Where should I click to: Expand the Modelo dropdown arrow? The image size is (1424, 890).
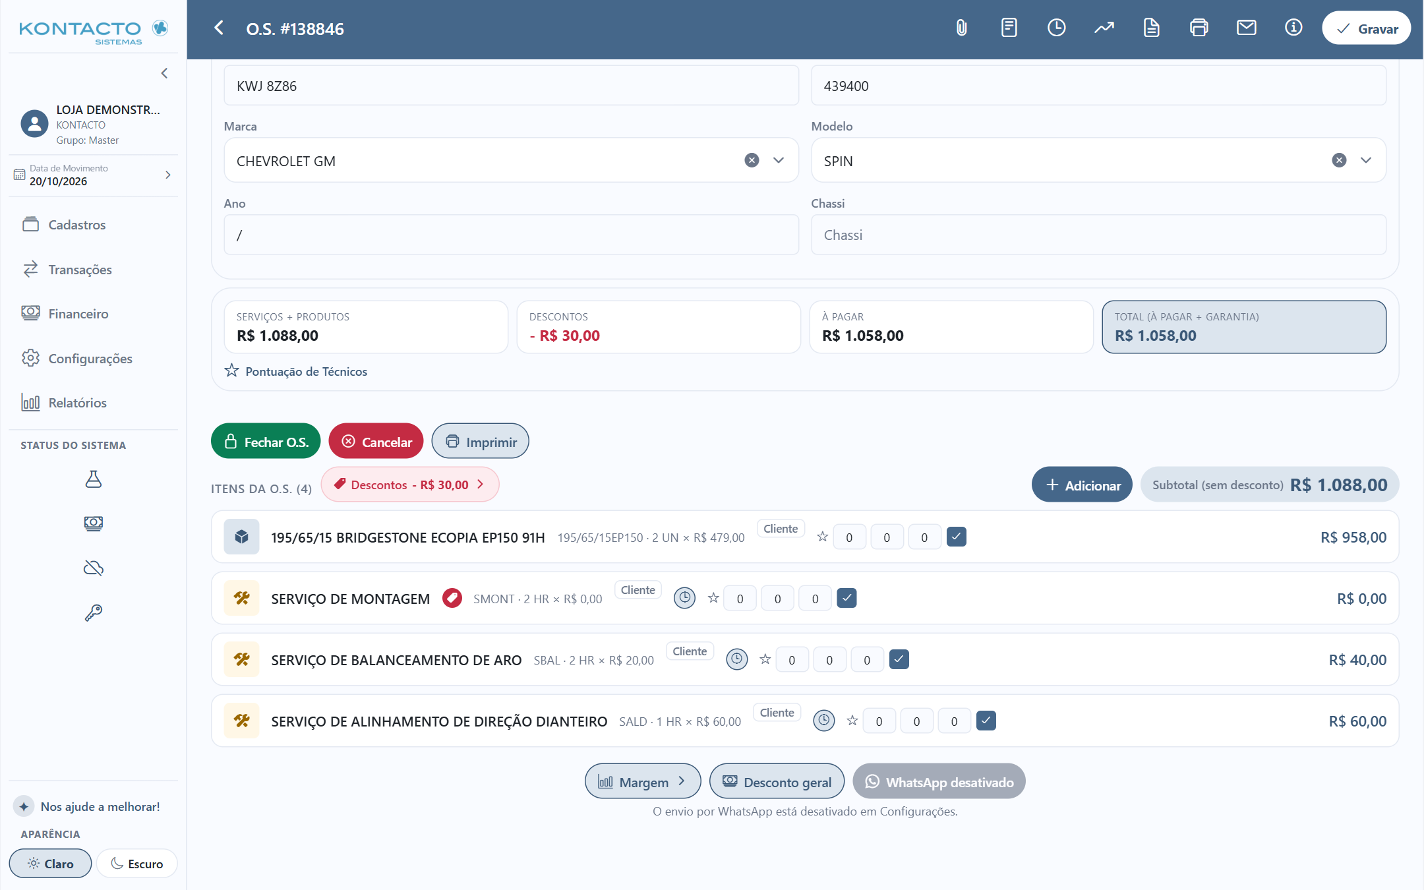point(1366,160)
